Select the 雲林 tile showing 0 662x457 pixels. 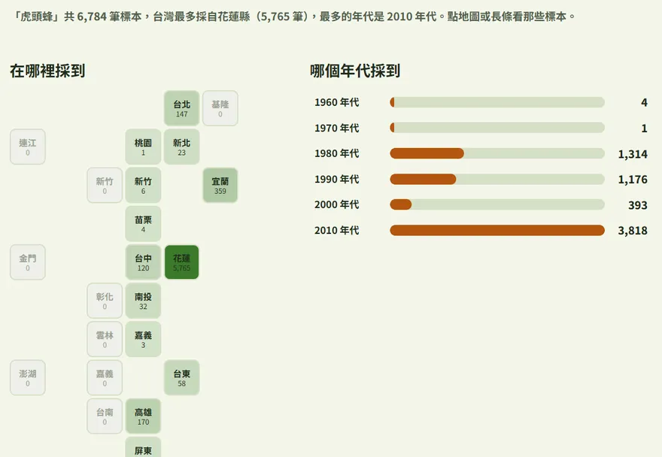[105, 338]
